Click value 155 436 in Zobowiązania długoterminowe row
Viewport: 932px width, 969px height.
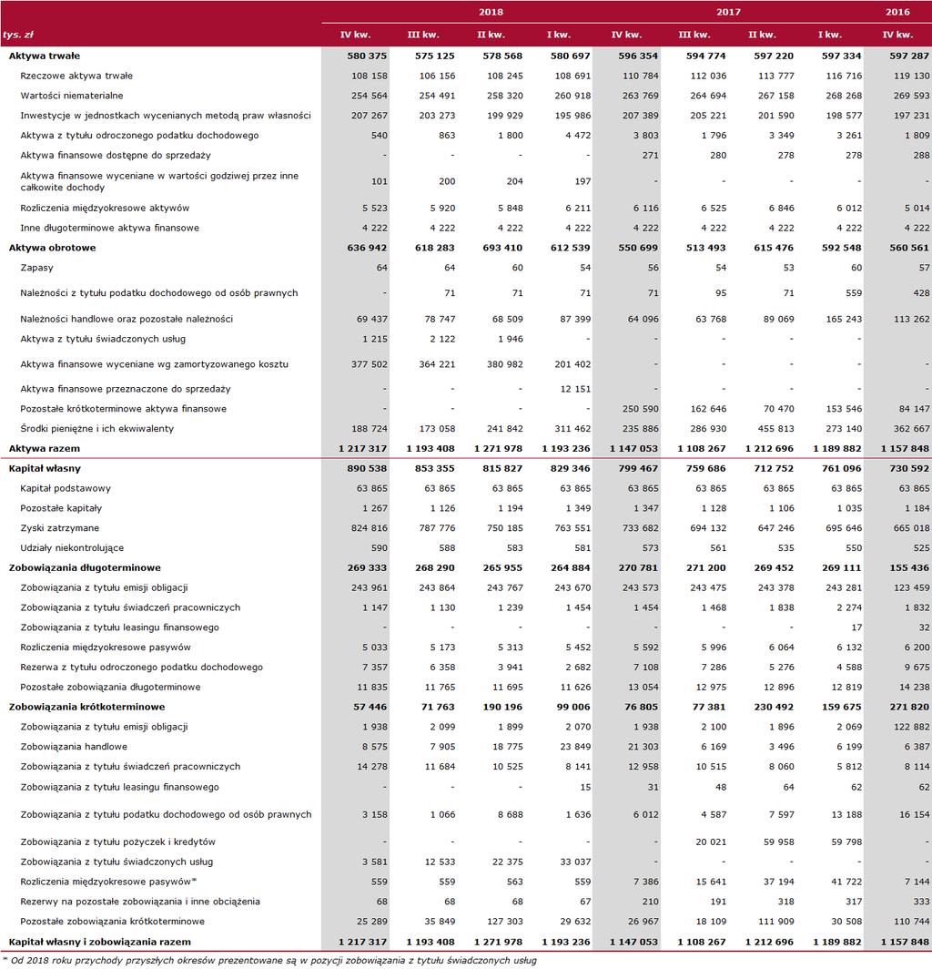tap(909, 568)
